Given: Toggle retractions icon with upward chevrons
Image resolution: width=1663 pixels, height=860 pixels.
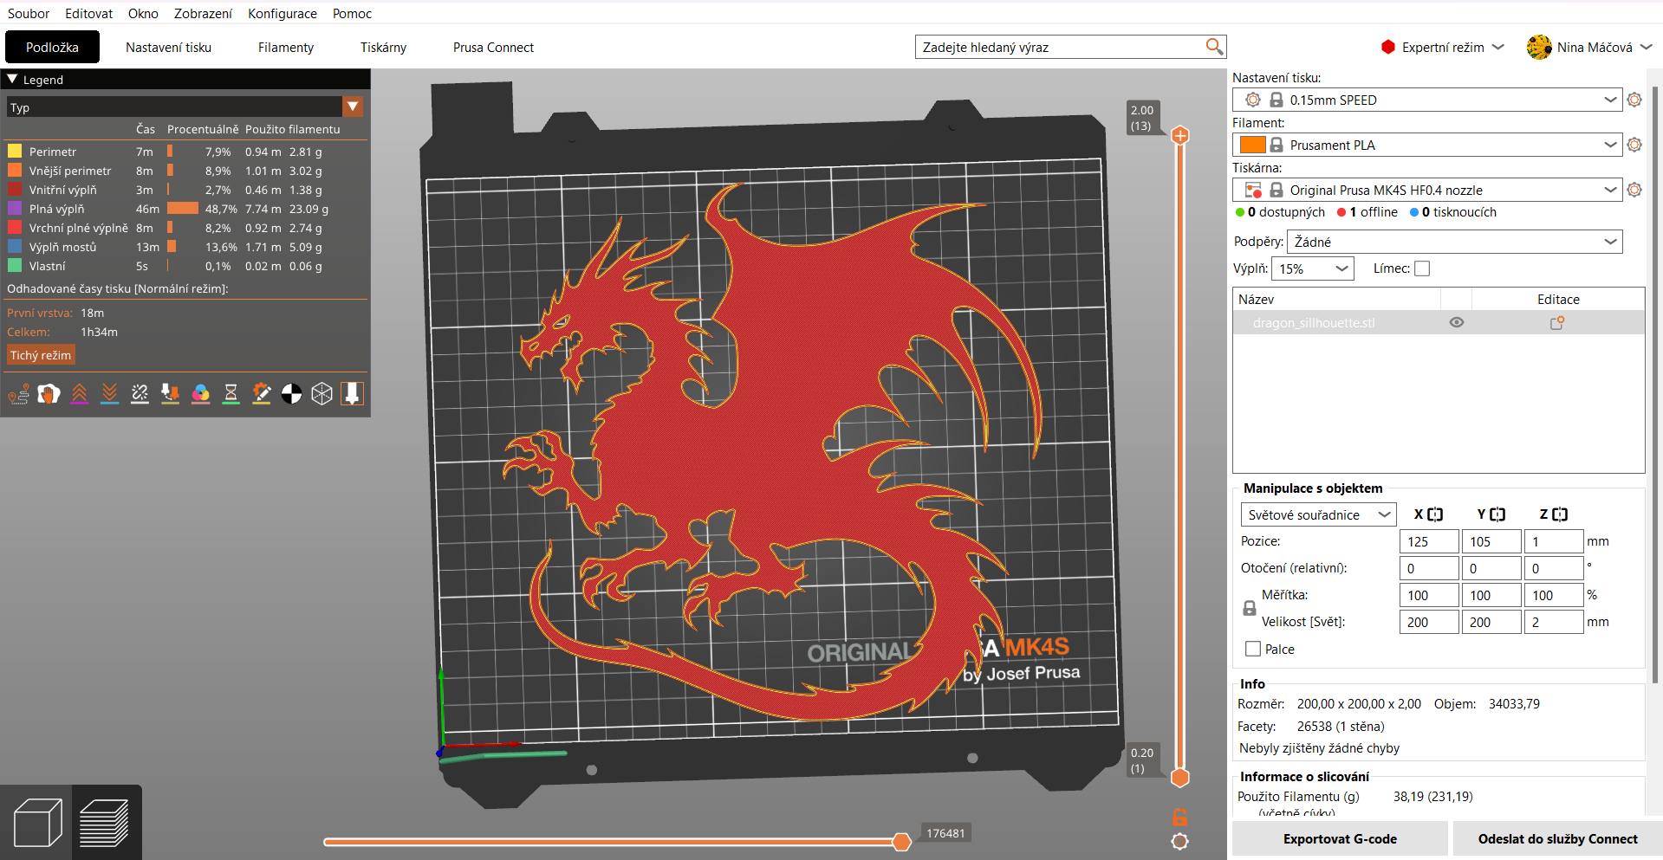Looking at the screenshot, I should coord(79,394).
